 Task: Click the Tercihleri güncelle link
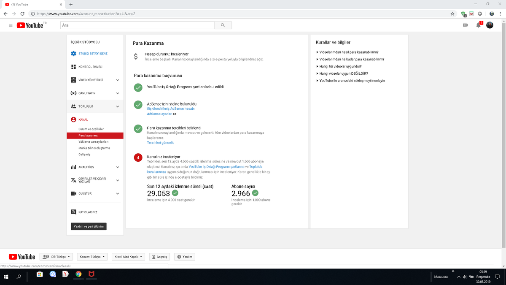pyautogui.click(x=161, y=143)
